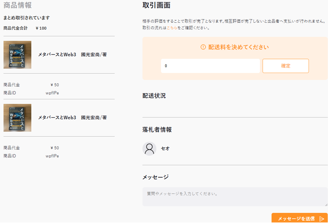Click the bidder name セオ
The width and height of the screenshot is (328, 223).
coord(165,149)
